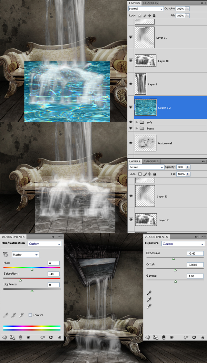Toggle visibility of the texture wall layer
207x363 pixels.
tap(131, 143)
